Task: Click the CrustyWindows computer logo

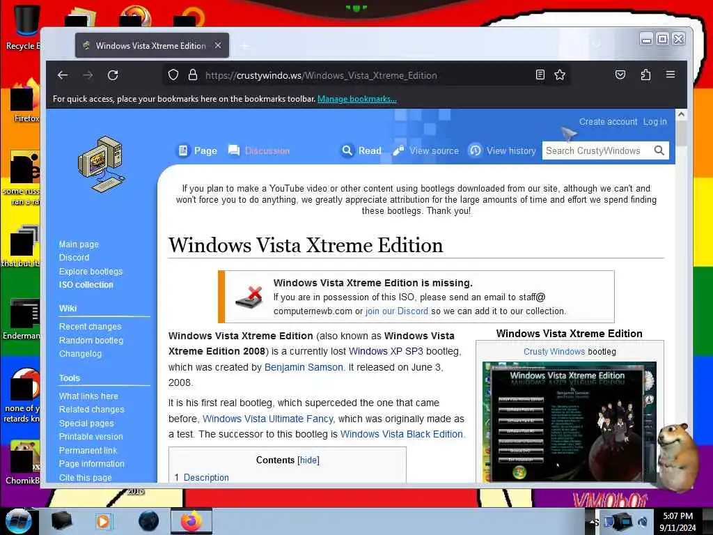Action: (100, 164)
